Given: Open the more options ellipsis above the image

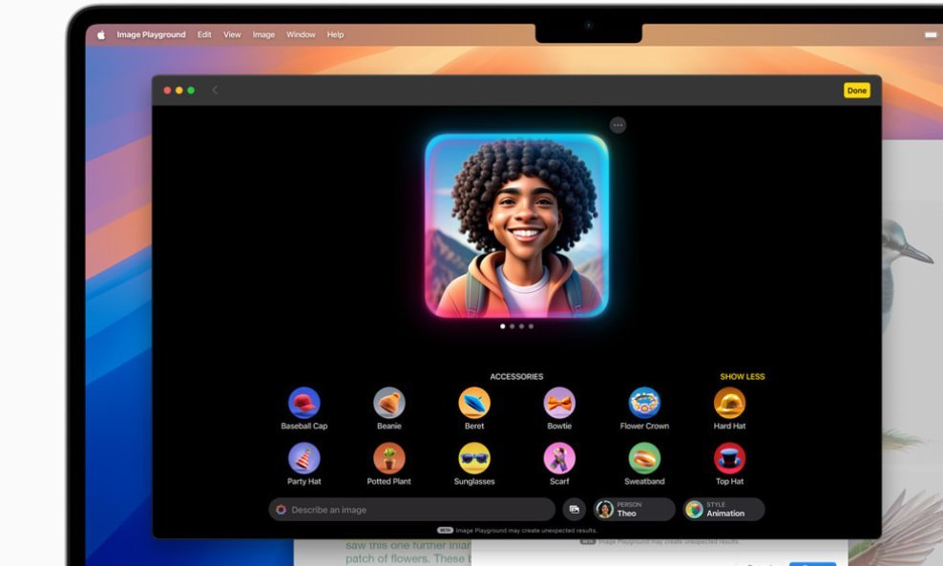Looking at the screenshot, I should [618, 125].
